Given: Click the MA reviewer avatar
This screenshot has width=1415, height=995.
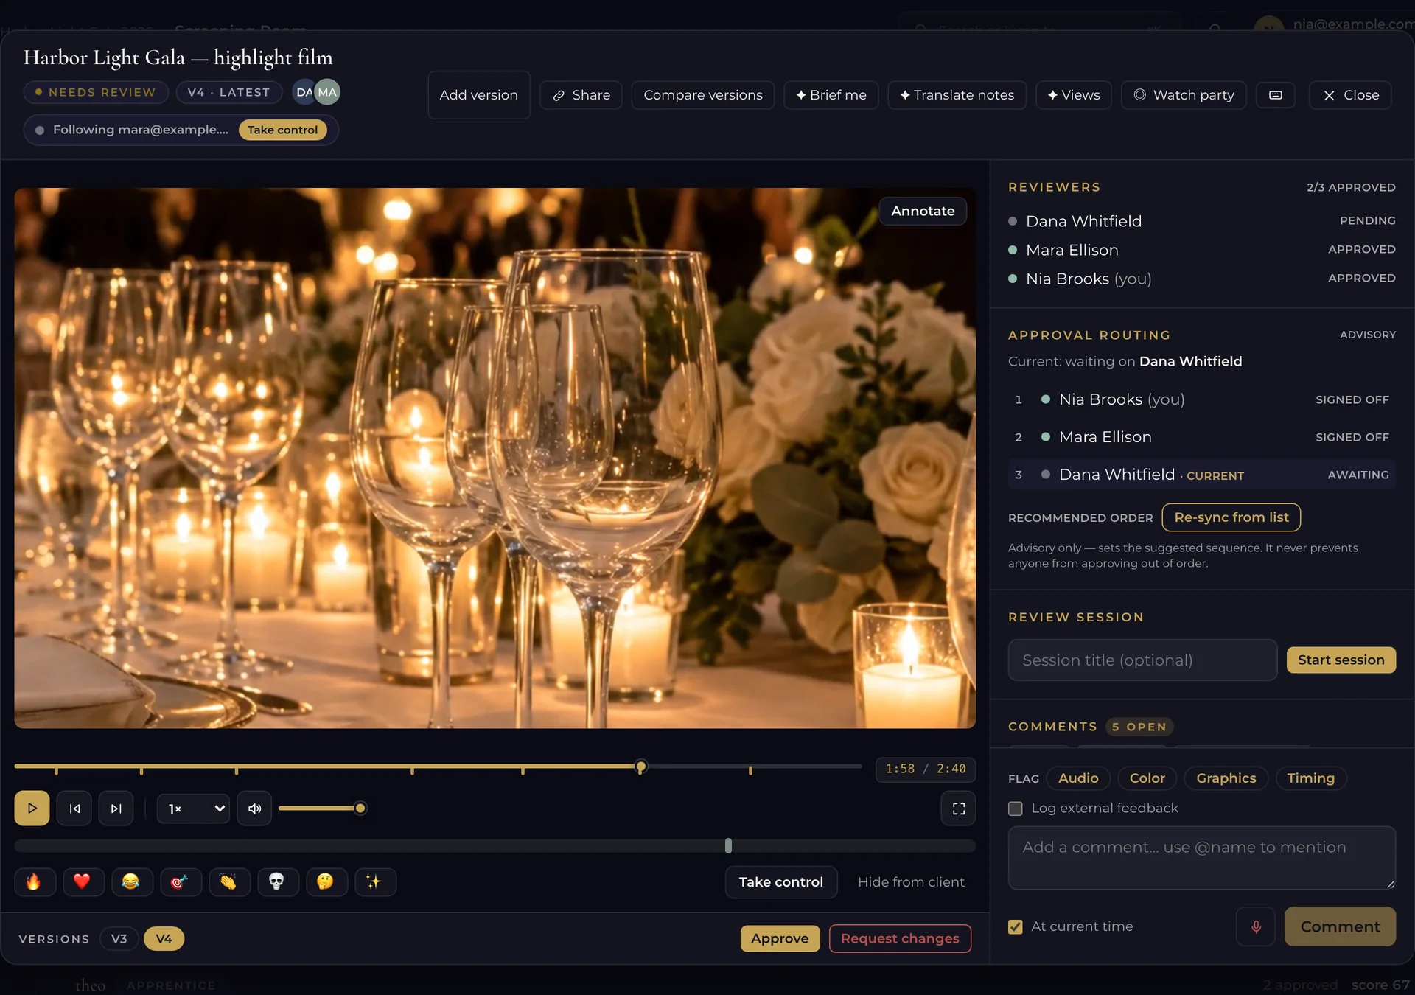Looking at the screenshot, I should click(327, 92).
